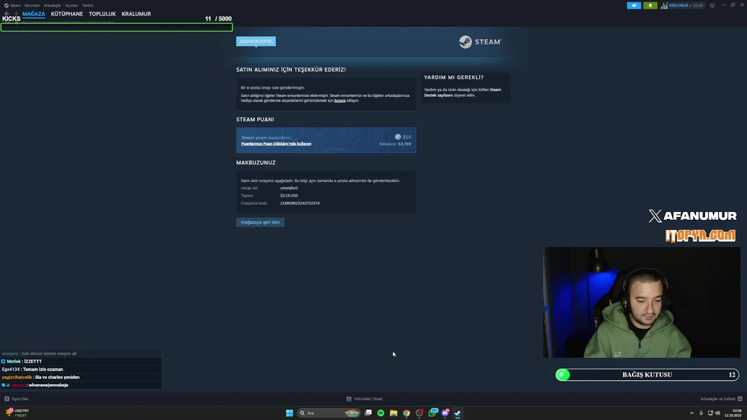Open the Yardım menu
Screen dimensions: 747x420
coord(88,5)
